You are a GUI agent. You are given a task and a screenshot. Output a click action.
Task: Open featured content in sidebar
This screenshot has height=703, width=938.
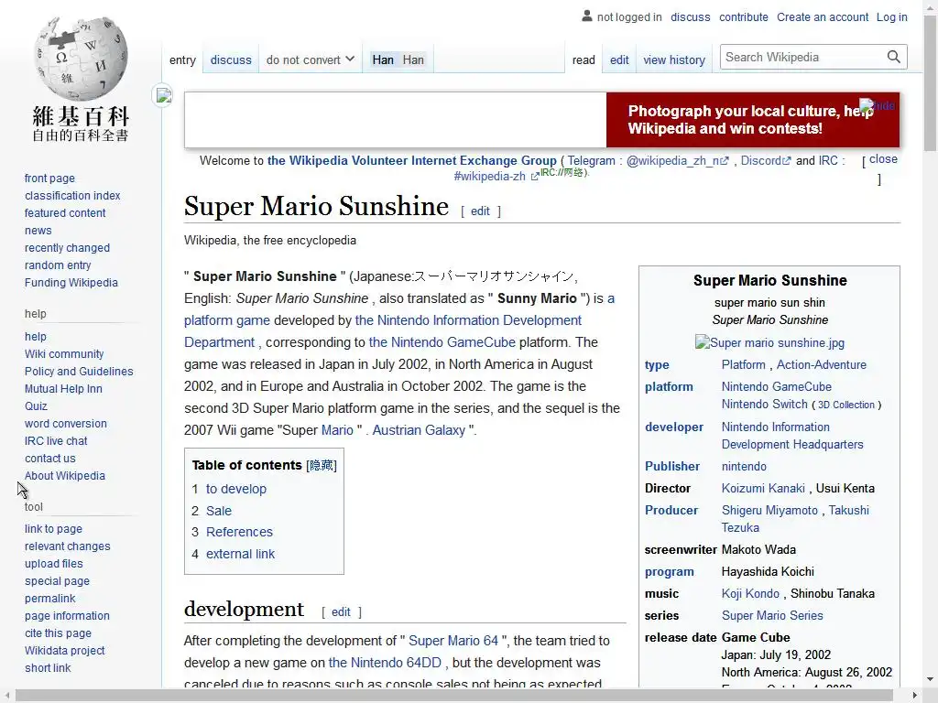(x=65, y=212)
